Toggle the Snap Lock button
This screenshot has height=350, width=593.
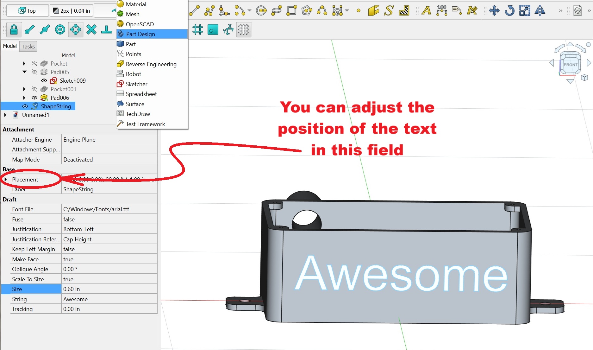click(x=14, y=30)
